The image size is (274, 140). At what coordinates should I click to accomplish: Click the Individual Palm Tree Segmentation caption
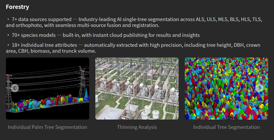point(48,127)
